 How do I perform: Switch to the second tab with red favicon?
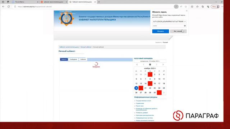coord(54,2)
